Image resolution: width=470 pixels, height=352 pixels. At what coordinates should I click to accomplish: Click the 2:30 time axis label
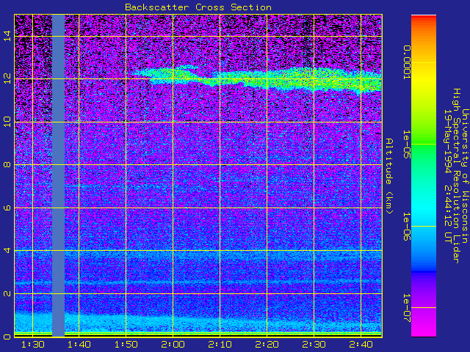[314, 345]
